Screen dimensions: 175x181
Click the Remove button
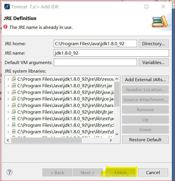(145, 110)
